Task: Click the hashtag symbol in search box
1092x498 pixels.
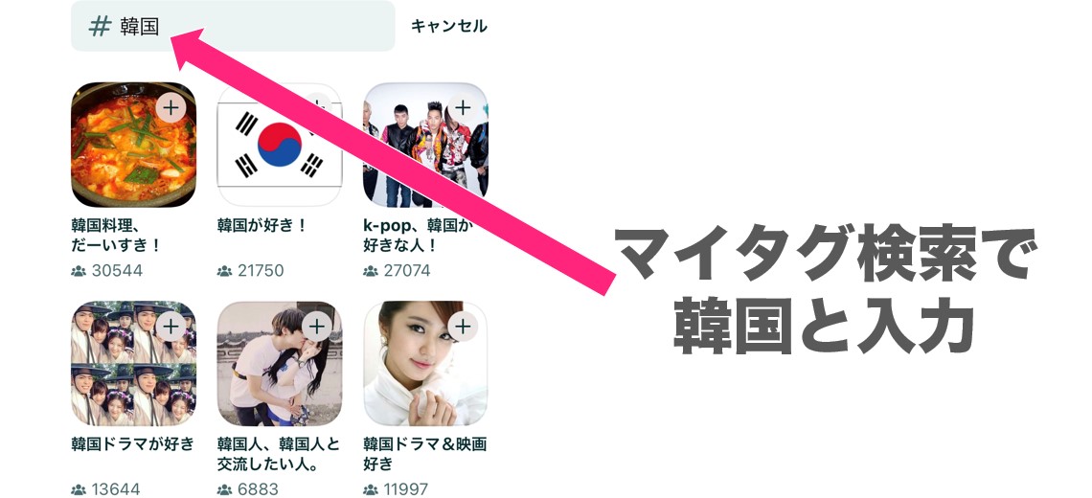Action: pyautogui.click(x=100, y=27)
